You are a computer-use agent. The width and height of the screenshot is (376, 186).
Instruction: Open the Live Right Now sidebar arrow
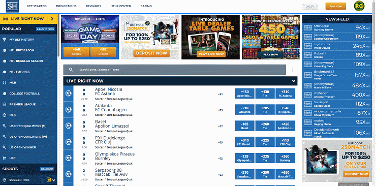pyautogui.click(x=52, y=19)
